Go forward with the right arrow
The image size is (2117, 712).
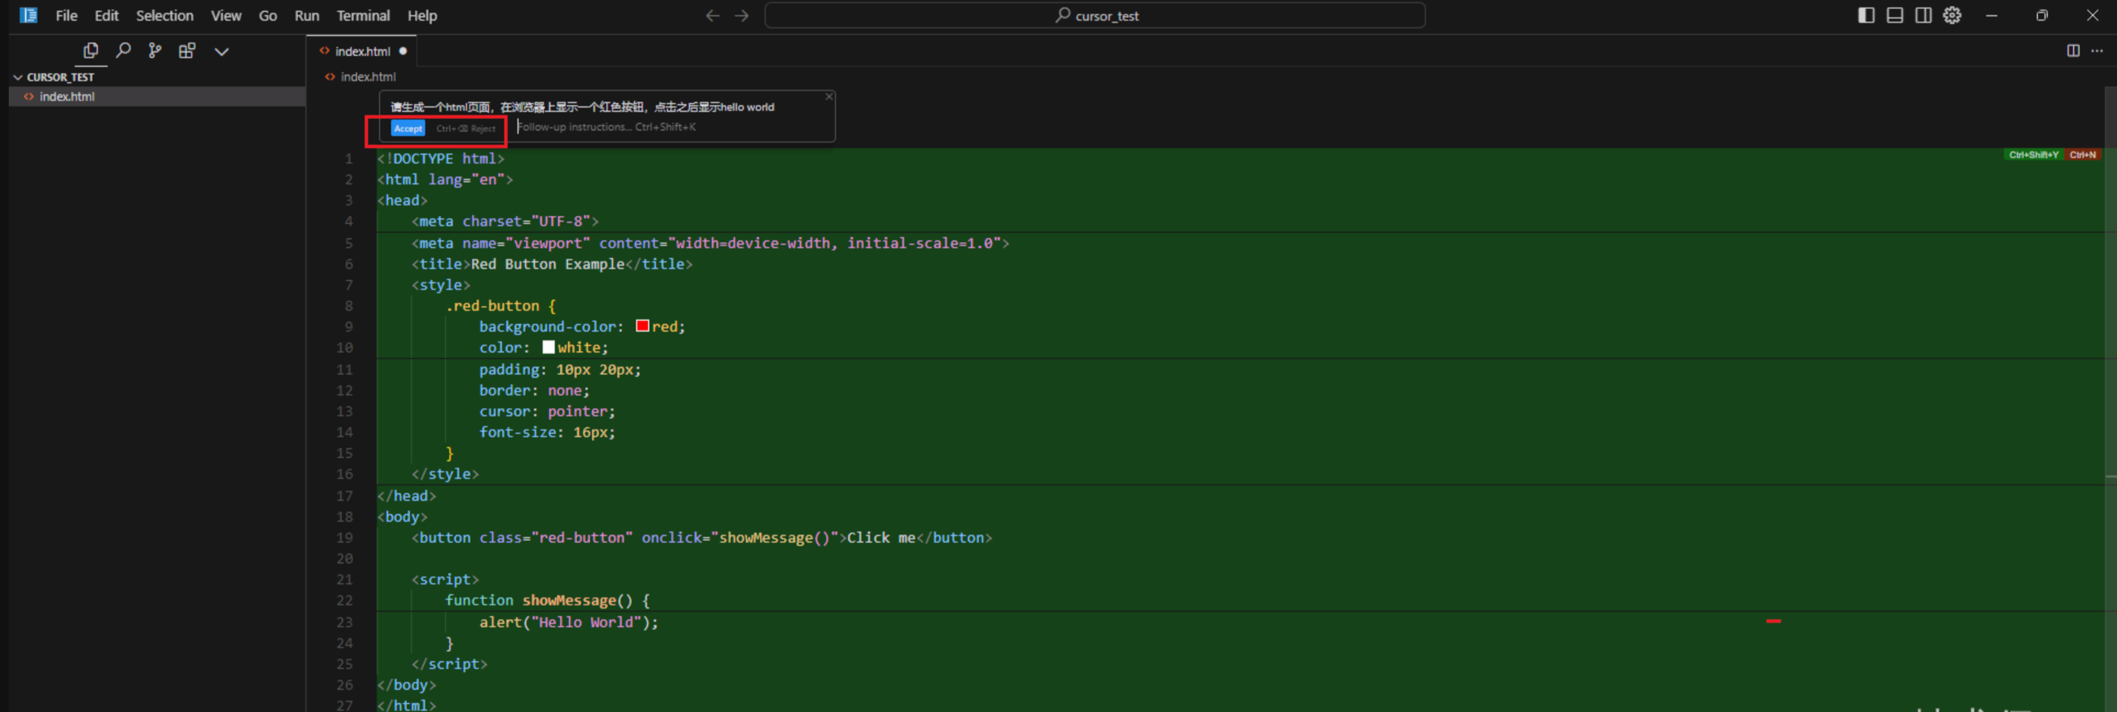click(741, 15)
